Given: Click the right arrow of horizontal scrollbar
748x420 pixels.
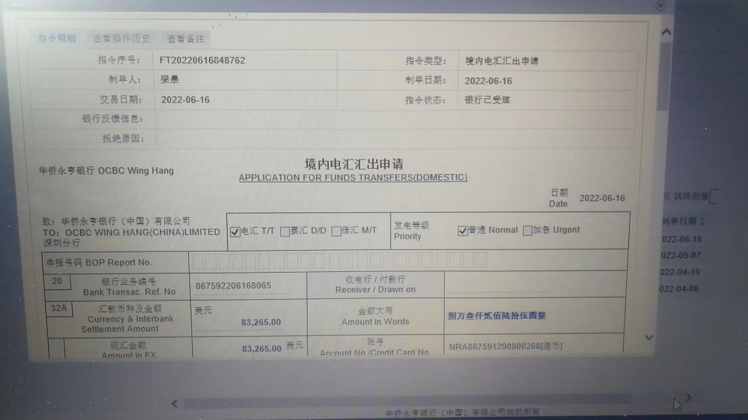Looking at the screenshot, I should tap(688, 397).
